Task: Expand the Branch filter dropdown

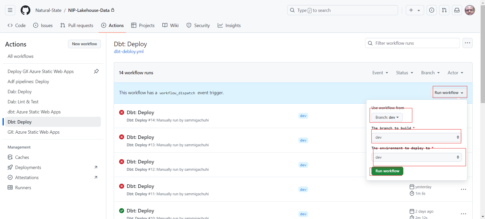Action: tap(430, 73)
